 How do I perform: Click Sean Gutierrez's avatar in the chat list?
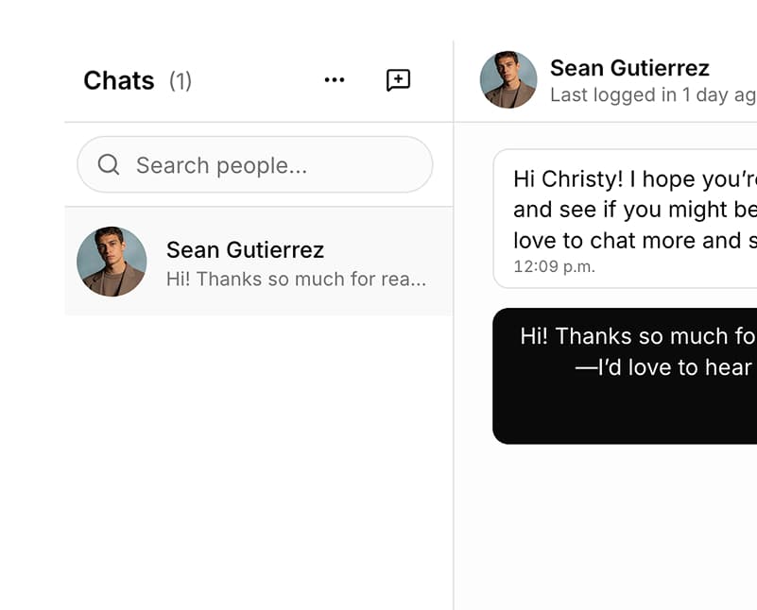112,262
